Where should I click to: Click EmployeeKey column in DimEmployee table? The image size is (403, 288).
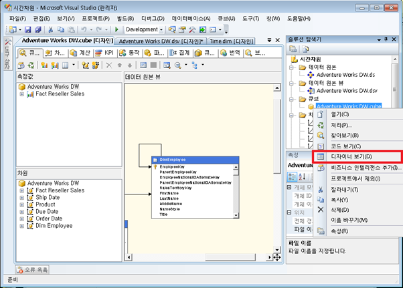coord(172,166)
